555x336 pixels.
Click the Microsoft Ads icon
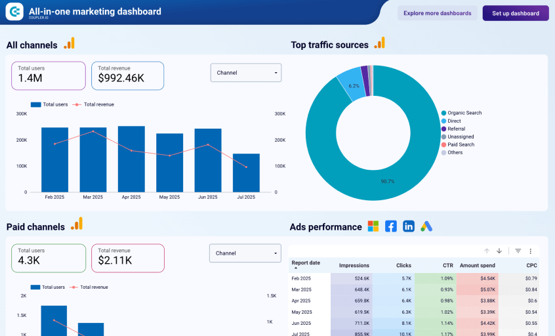pos(373,226)
